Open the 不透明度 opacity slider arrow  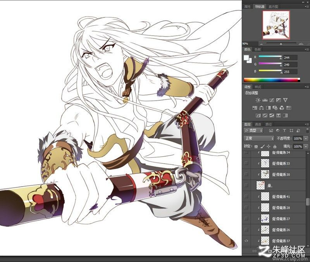pyautogui.click(x=306, y=138)
